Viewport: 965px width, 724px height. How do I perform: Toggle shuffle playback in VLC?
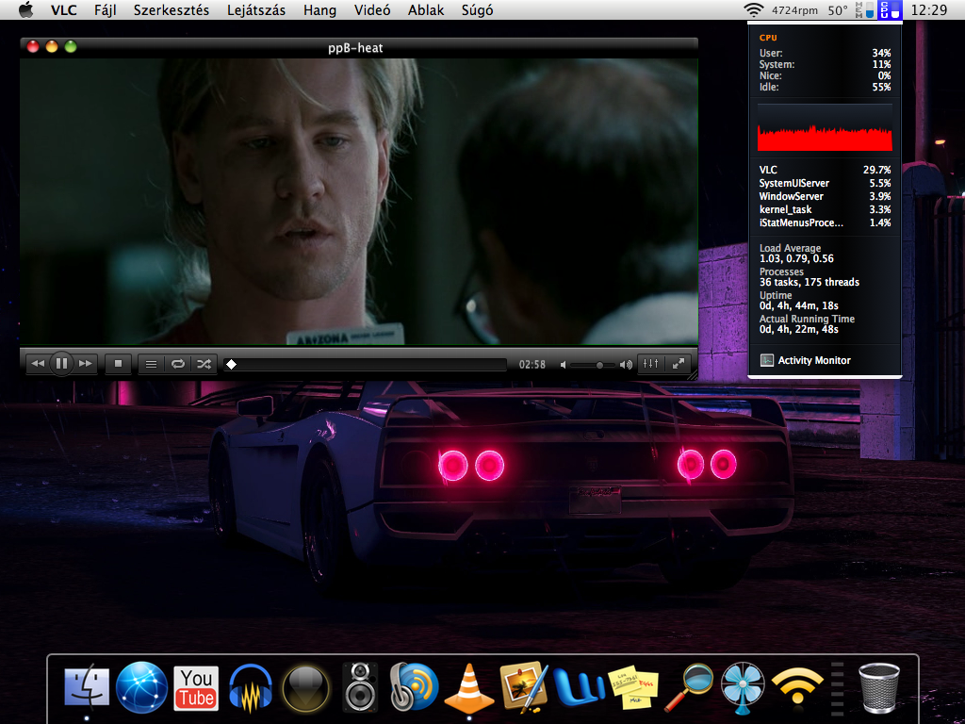click(204, 364)
